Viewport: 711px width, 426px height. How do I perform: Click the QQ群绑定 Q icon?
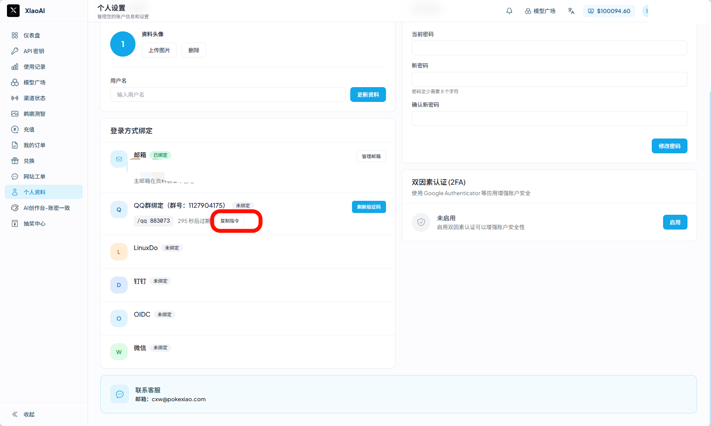pos(119,210)
